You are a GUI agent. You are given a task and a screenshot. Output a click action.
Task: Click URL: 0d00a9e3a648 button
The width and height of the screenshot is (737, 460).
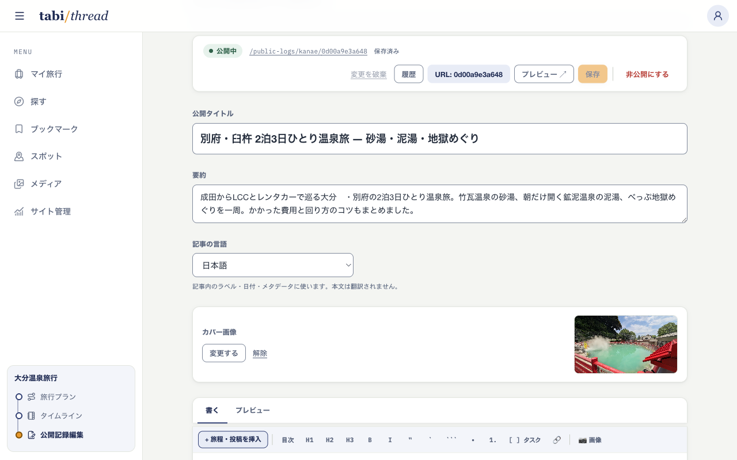[469, 74]
